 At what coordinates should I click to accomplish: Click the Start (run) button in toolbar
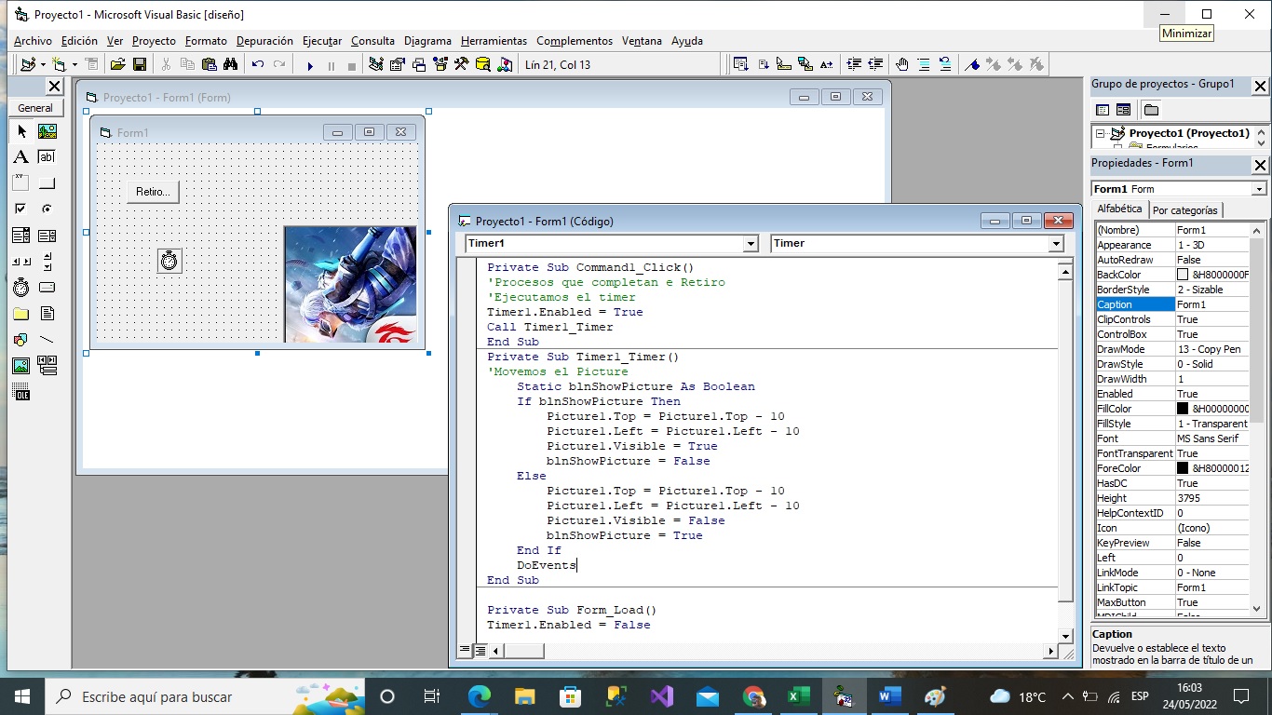tap(310, 65)
